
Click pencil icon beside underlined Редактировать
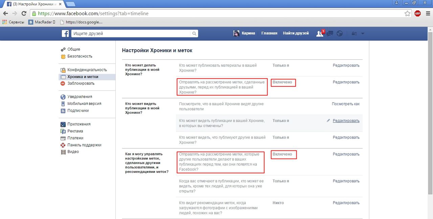(328, 120)
